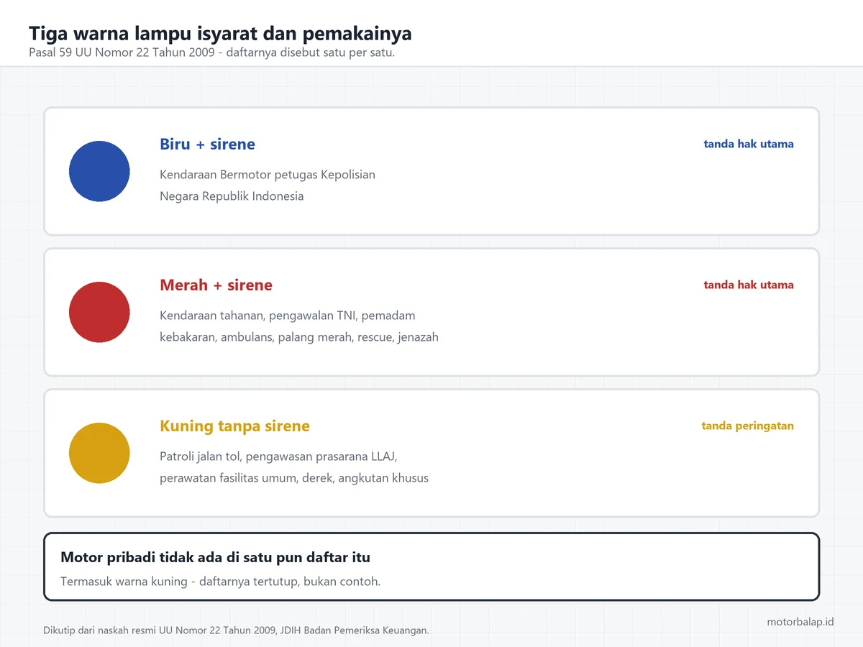The height and width of the screenshot is (647, 863).
Task: Click the line 'Patroli jalan tol, pengawasan prasarana LLAJ,'
Action: tap(278, 456)
